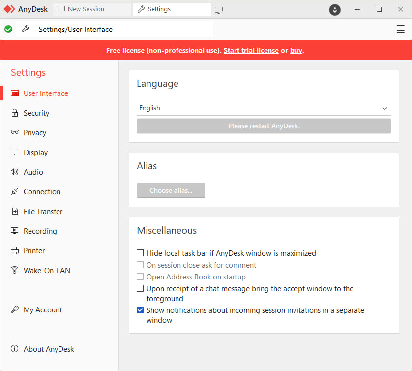Viewport: 412px width, 371px height.
Task: Click the green connection status checkmark icon
Action: tap(8, 30)
